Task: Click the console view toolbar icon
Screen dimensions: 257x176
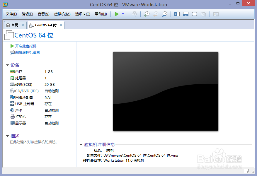Action: point(216,14)
